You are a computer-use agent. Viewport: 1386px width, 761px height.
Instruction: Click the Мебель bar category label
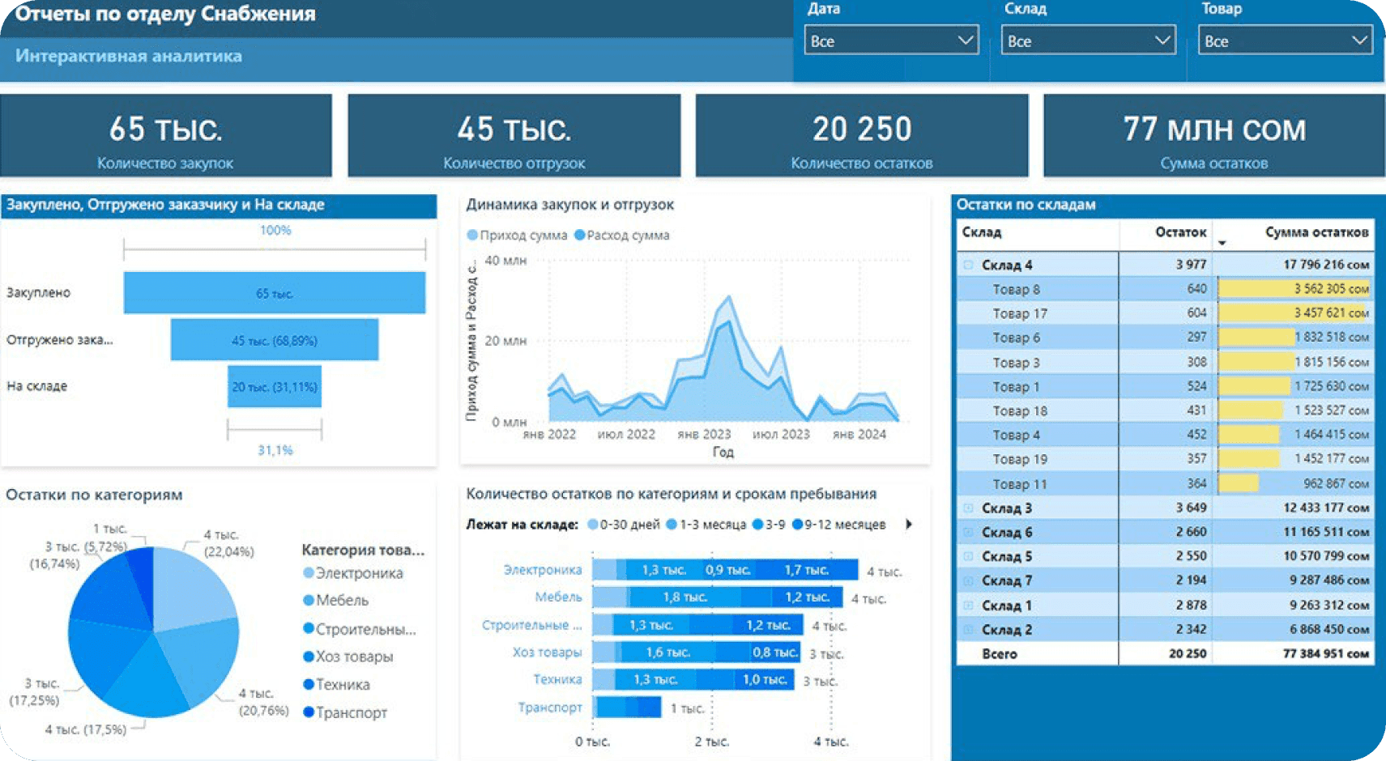click(557, 597)
